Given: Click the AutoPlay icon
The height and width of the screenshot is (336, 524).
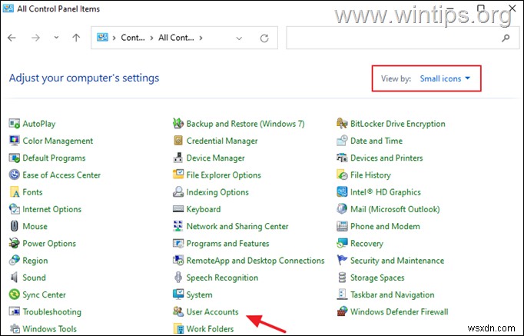Looking at the screenshot, I should [x=15, y=124].
